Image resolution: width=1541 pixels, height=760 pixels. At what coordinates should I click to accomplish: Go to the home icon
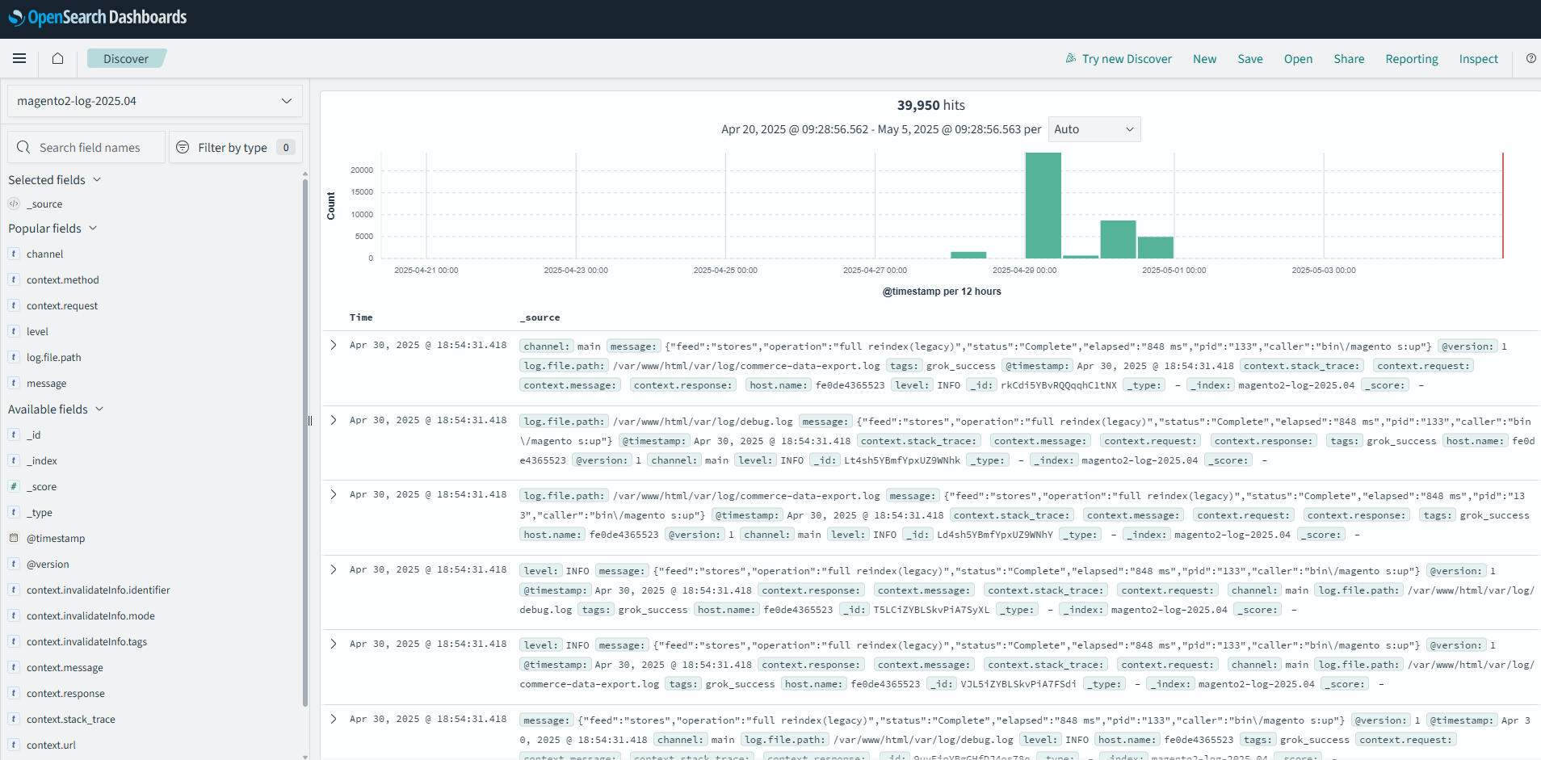pyautogui.click(x=57, y=58)
